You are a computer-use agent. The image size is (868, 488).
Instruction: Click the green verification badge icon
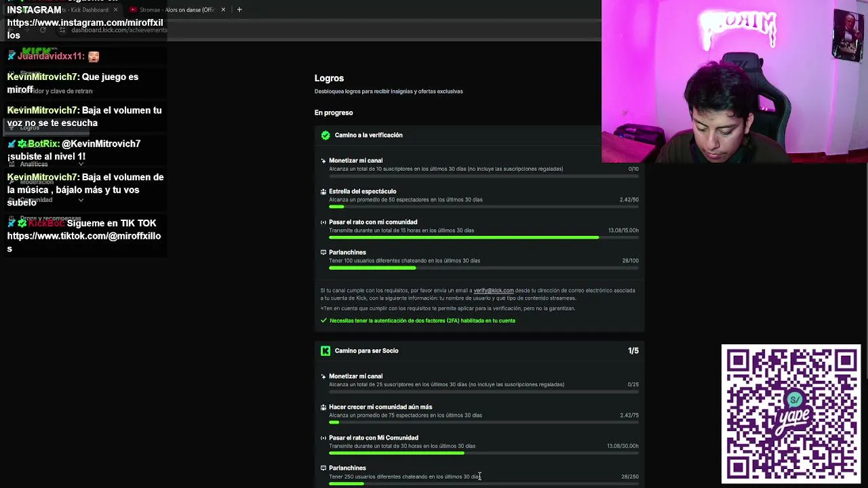(325, 135)
